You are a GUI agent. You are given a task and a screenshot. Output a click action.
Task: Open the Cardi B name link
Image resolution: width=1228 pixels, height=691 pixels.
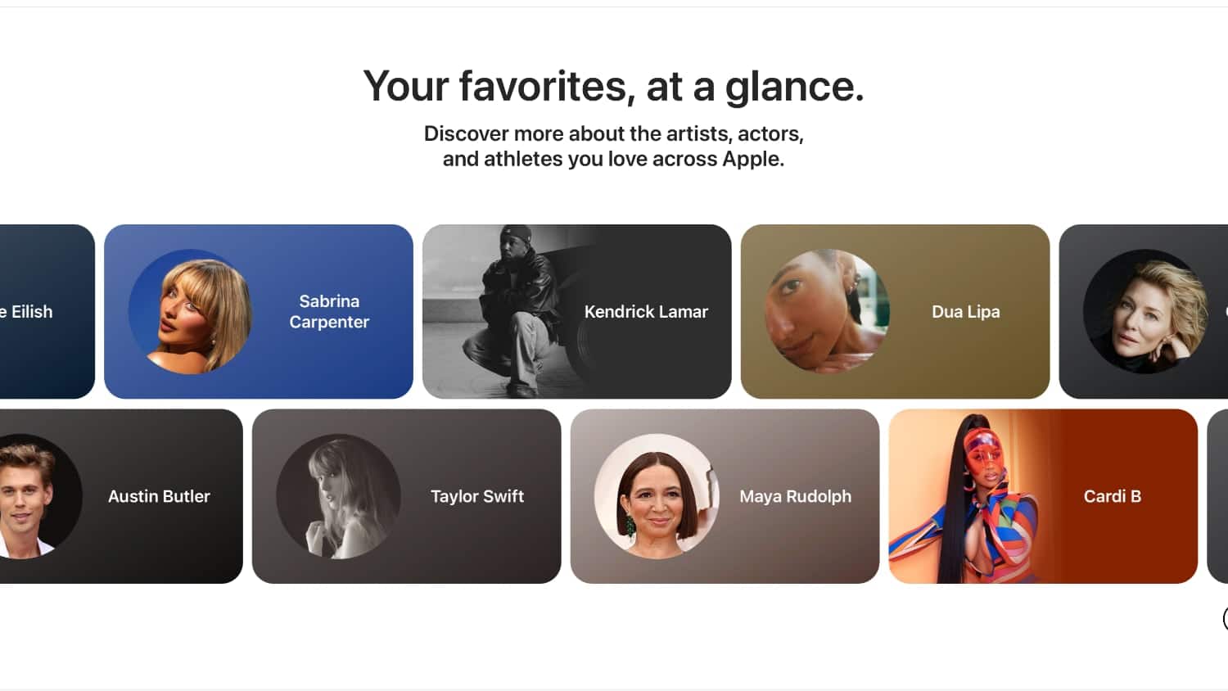tap(1112, 496)
